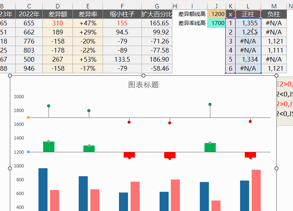
Task: Select the +29% cell
Action: point(88,32)
